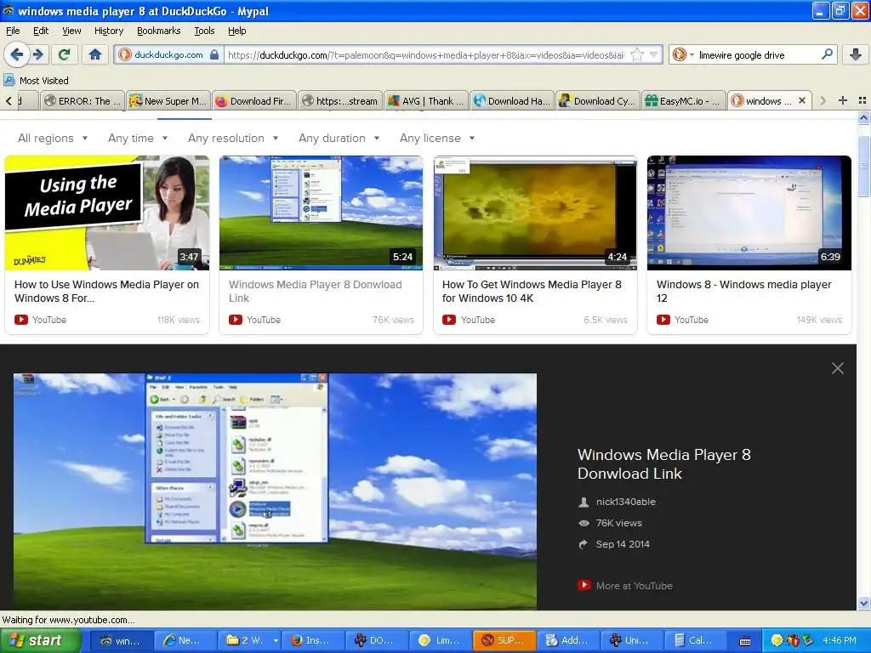Click the 'Windows Media Player 8 Donwload Link' card title
This screenshot has width=871, height=653.
(315, 291)
